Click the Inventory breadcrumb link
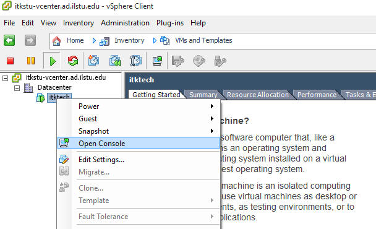376x229 pixels. click(x=129, y=40)
